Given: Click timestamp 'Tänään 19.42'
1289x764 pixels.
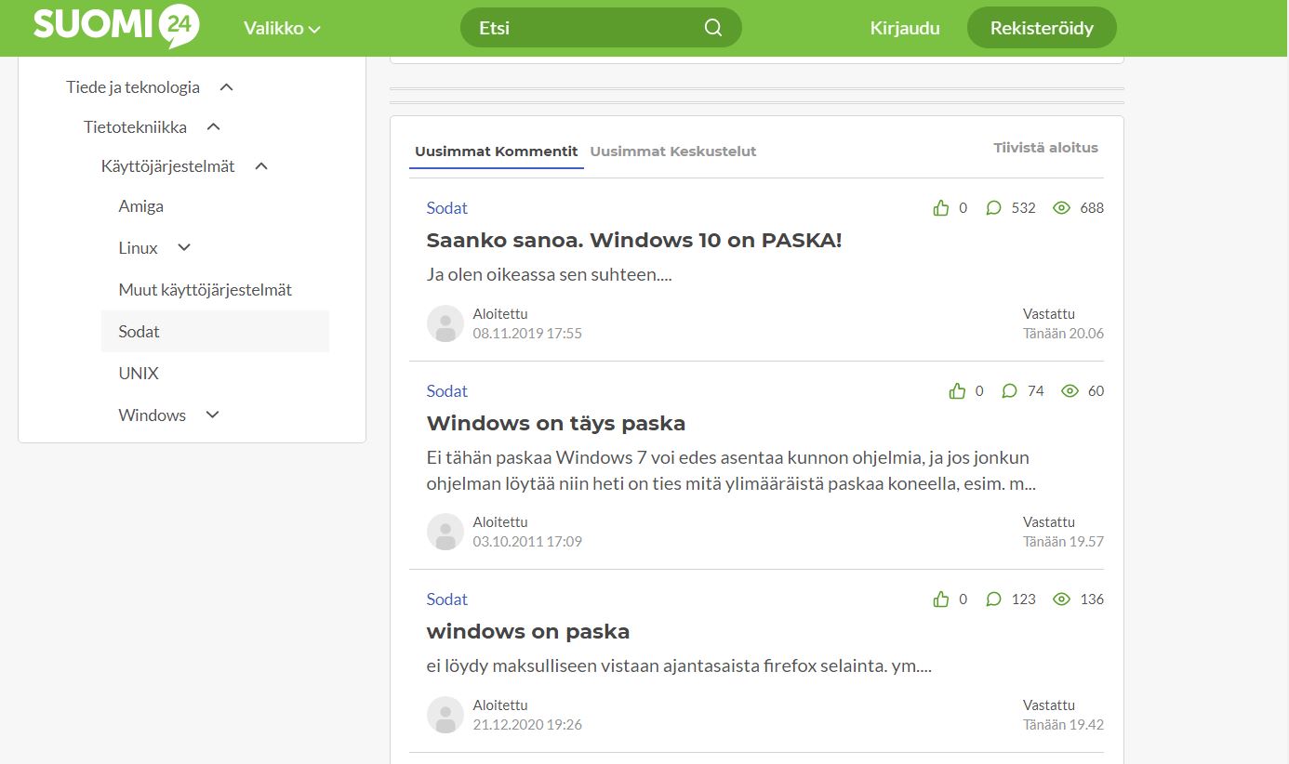Looking at the screenshot, I should (1063, 725).
